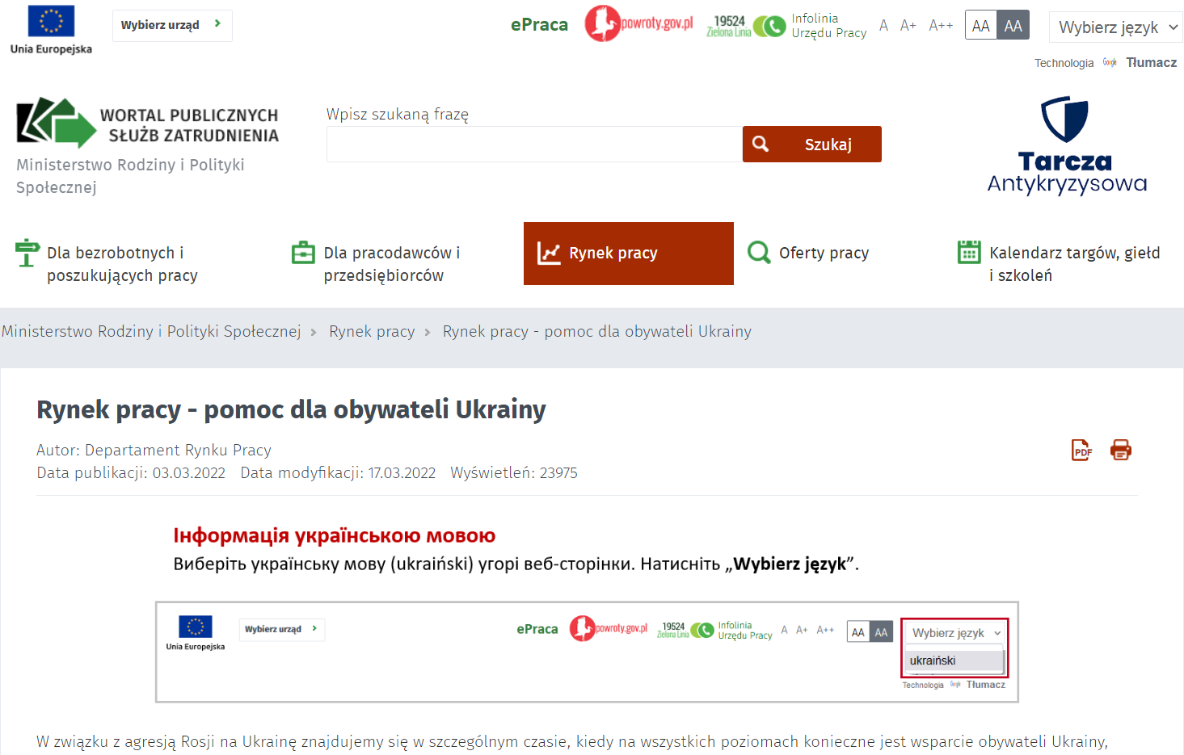Open the ePraca link in the header
Screen dimensions: 1184x755
540,25
